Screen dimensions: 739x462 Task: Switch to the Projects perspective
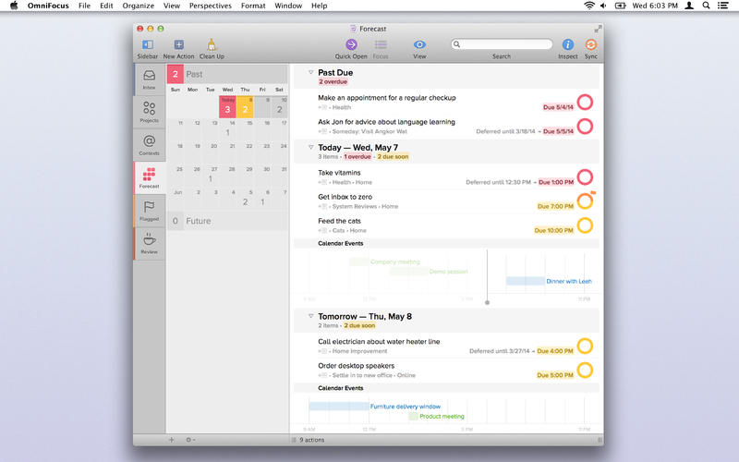coord(150,112)
